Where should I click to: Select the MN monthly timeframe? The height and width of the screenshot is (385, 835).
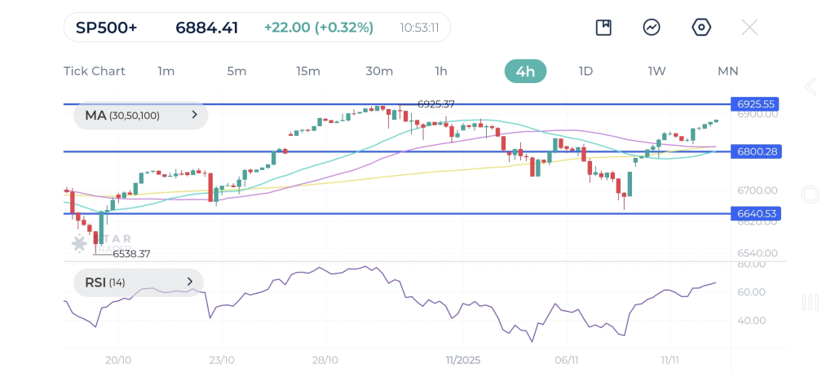click(x=727, y=71)
